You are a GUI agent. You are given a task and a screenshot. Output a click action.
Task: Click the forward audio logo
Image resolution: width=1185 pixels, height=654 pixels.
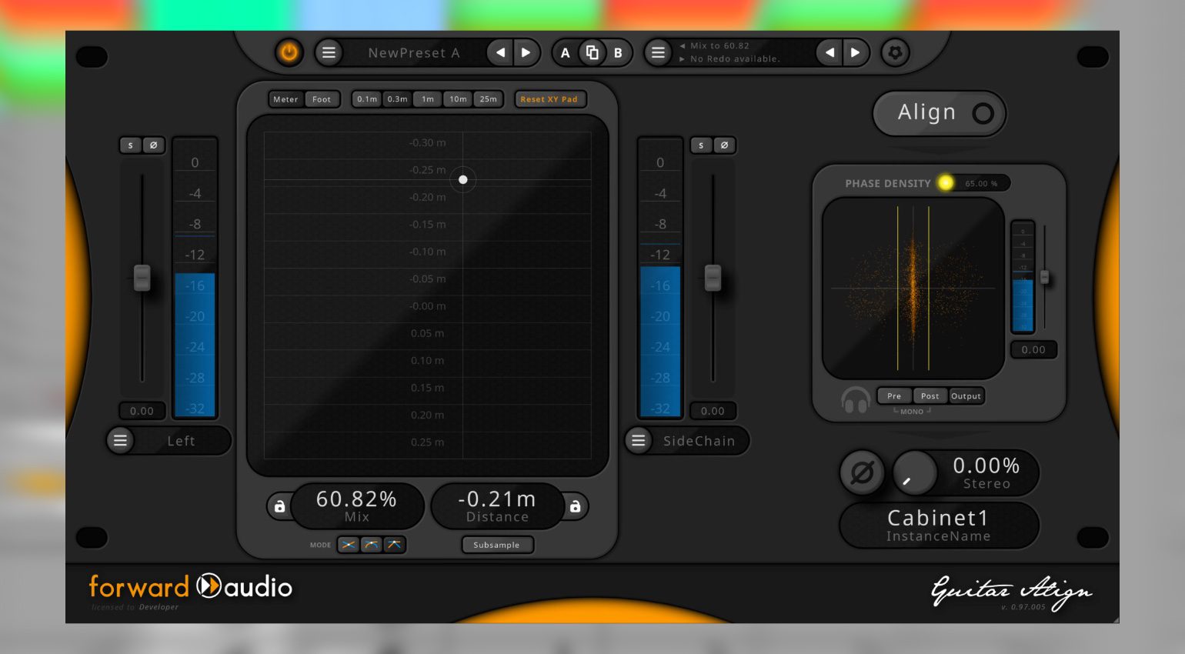point(190,587)
